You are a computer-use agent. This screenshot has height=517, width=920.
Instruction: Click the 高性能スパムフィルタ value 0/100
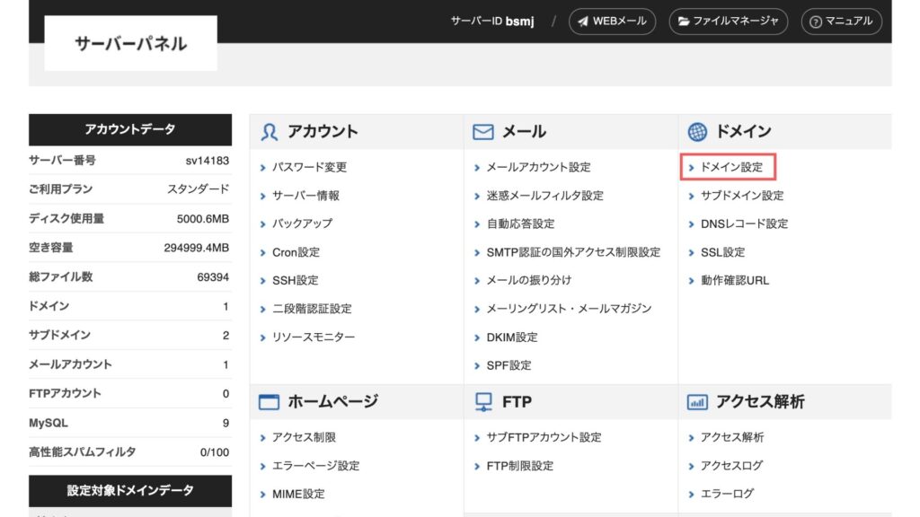(214, 452)
